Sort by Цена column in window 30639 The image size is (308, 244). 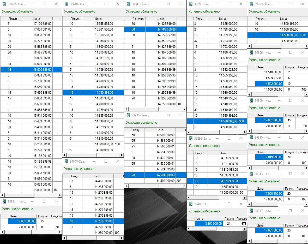(37, 19)
